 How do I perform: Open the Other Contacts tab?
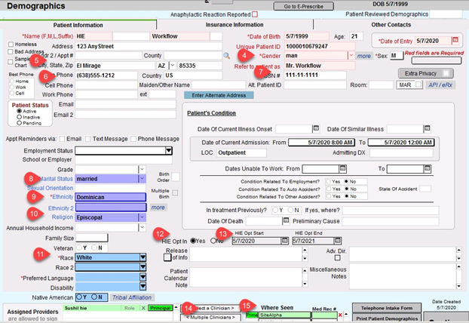391,25
